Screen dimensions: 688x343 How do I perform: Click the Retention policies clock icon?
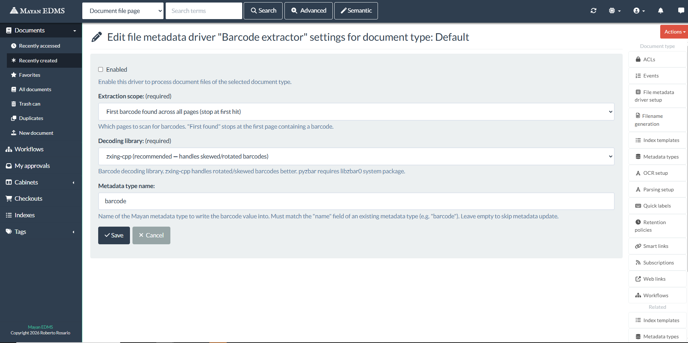click(638, 222)
